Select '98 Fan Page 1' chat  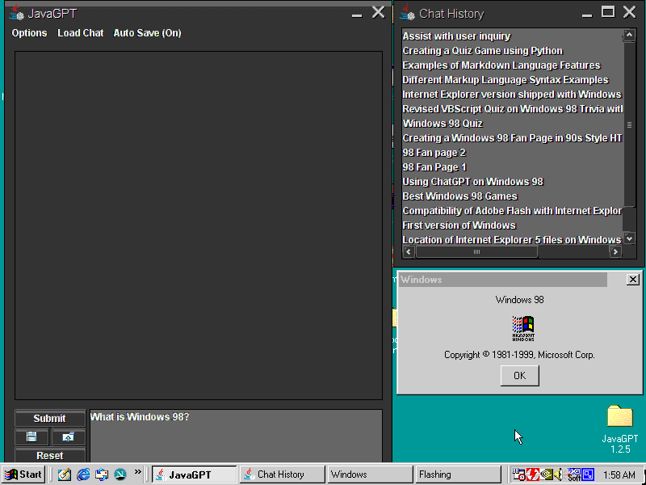tap(513, 167)
